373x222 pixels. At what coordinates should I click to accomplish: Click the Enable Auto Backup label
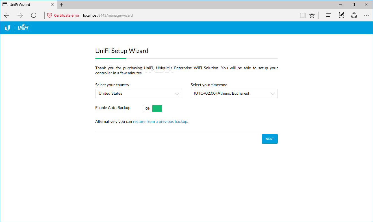pyautogui.click(x=113, y=108)
